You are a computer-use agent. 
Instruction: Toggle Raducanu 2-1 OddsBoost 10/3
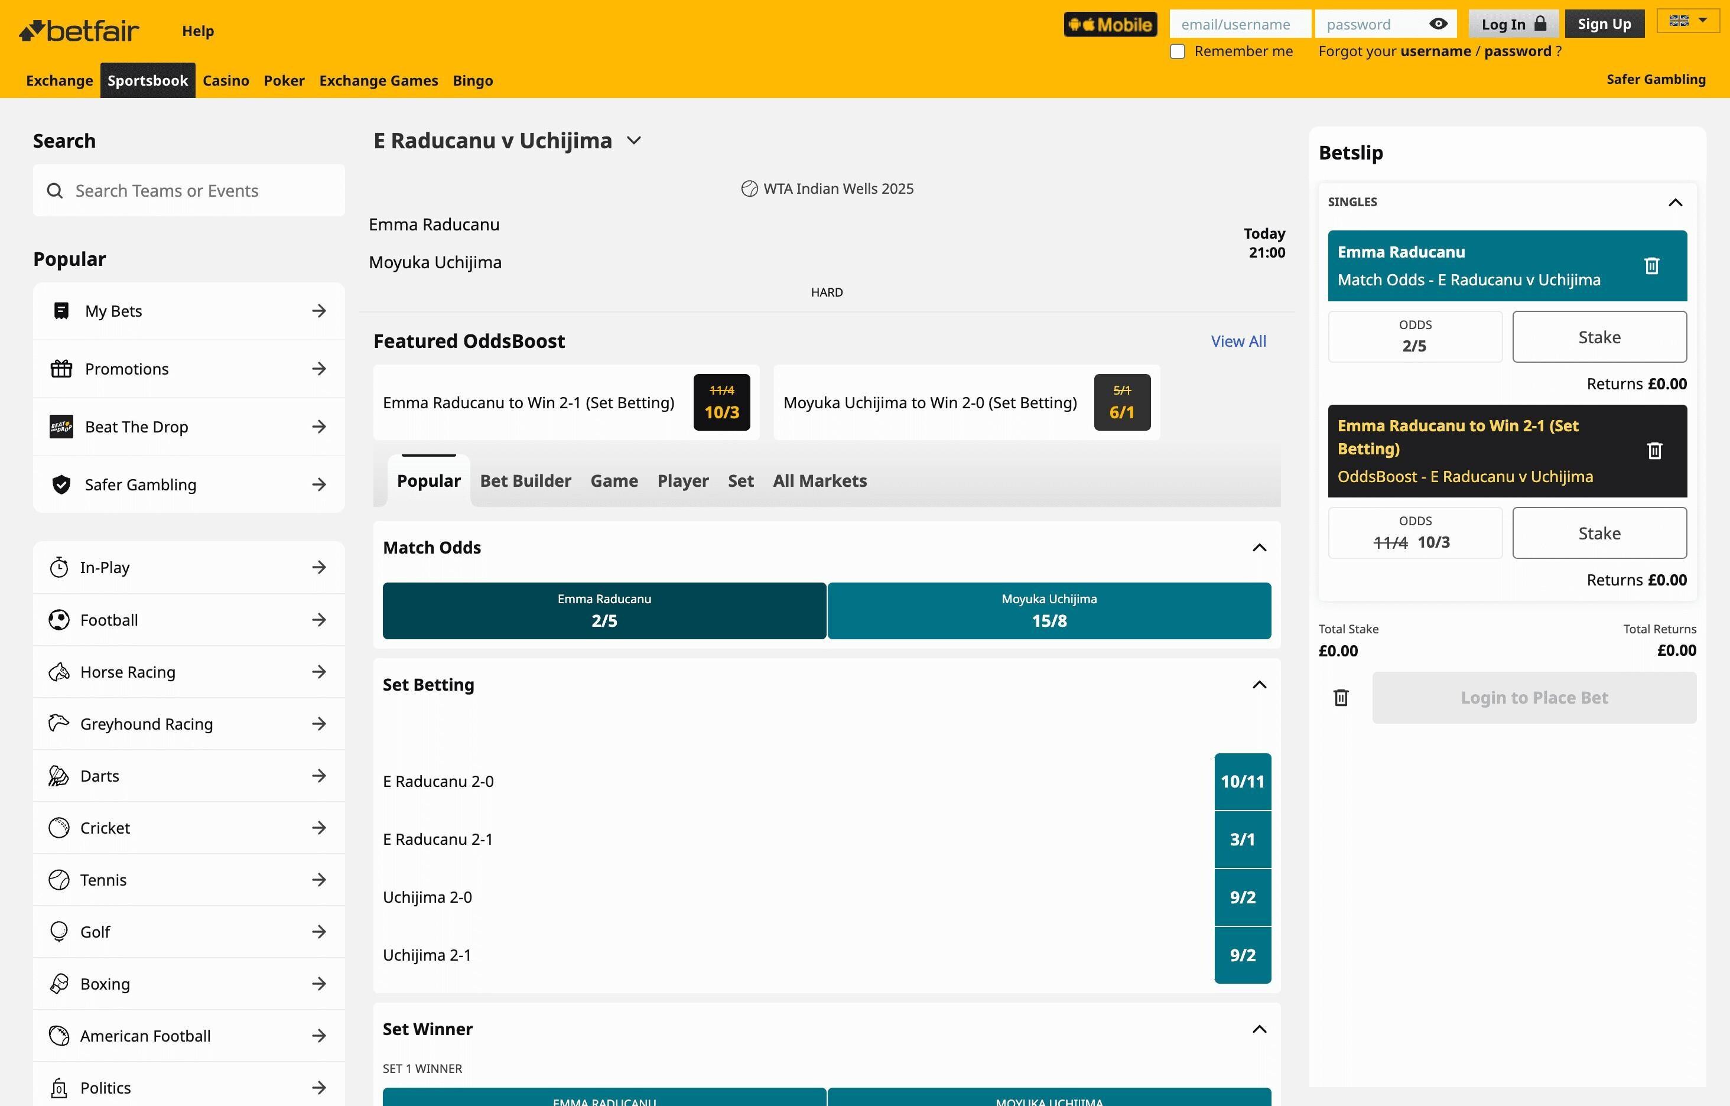click(721, 402)
